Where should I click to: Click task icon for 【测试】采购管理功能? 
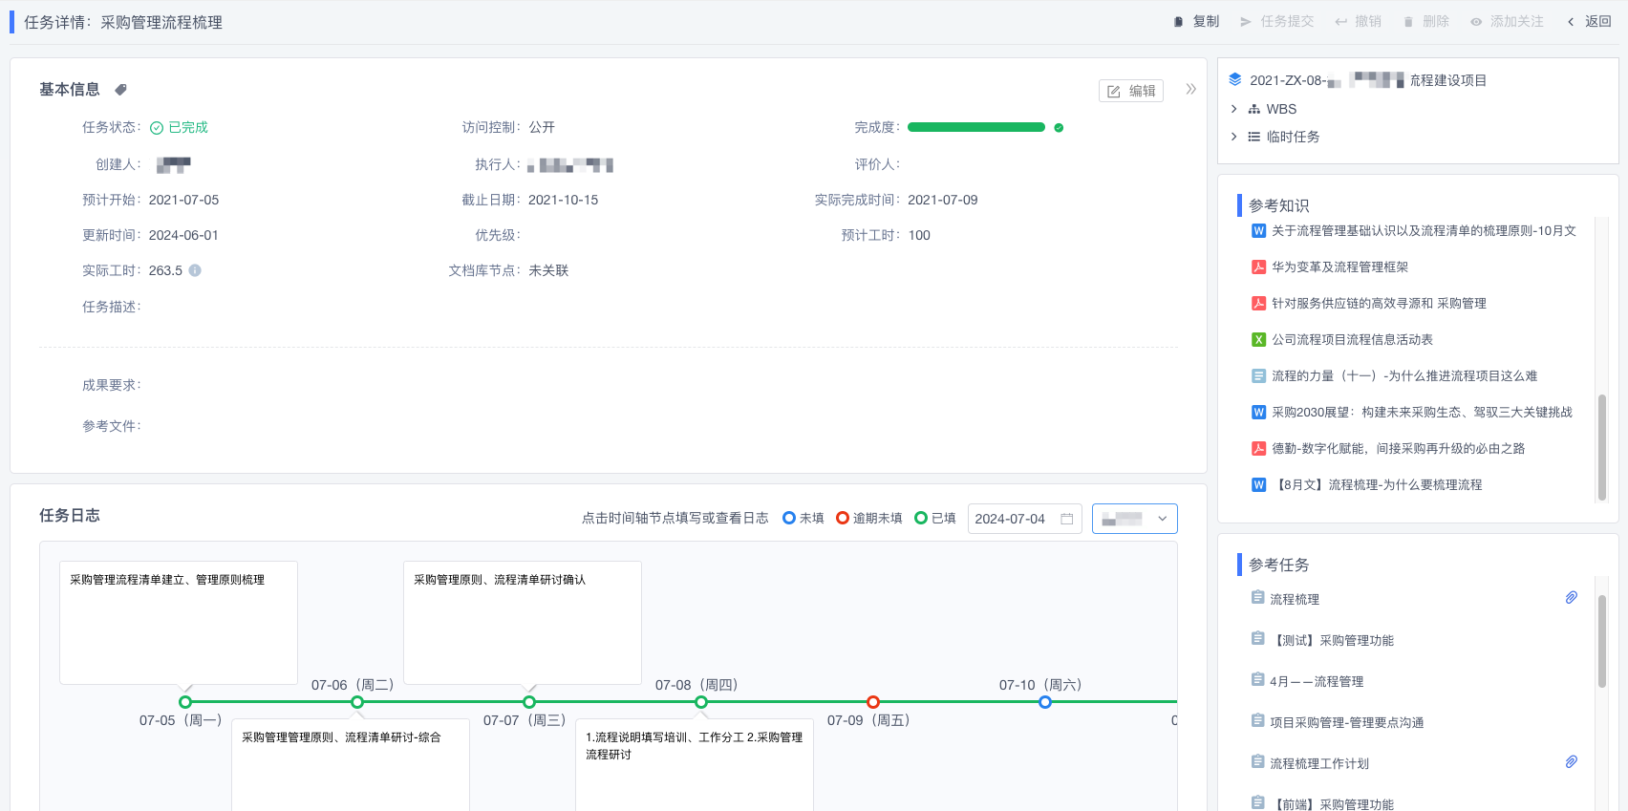(1258, 638)
